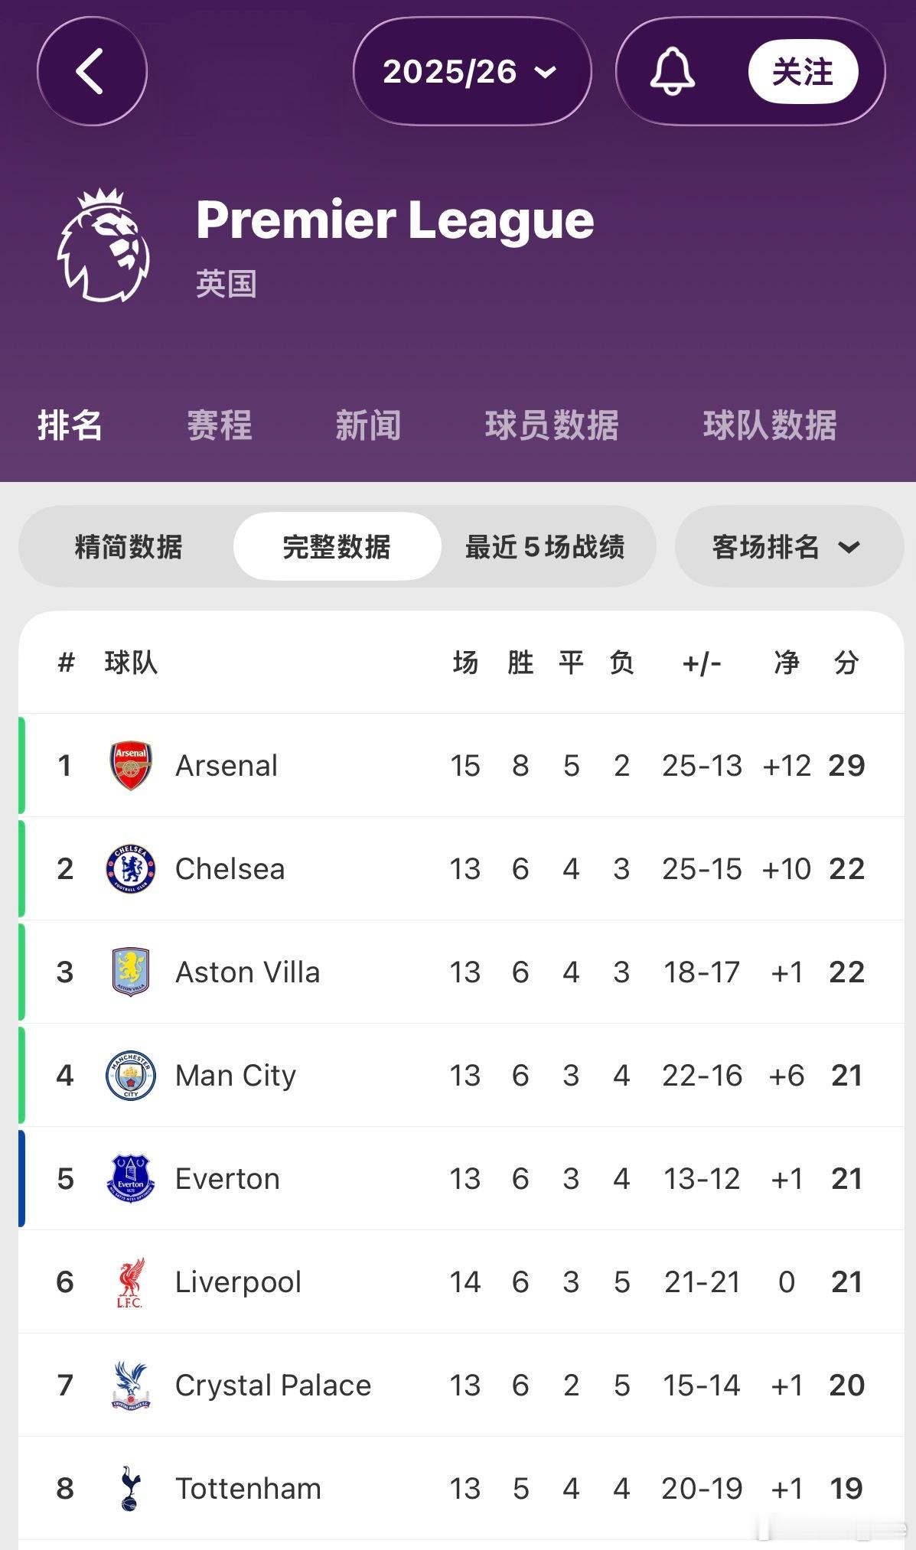Tap the Premier League lion logo
This screenshot has height=1550, width=916.
point(104,246)
